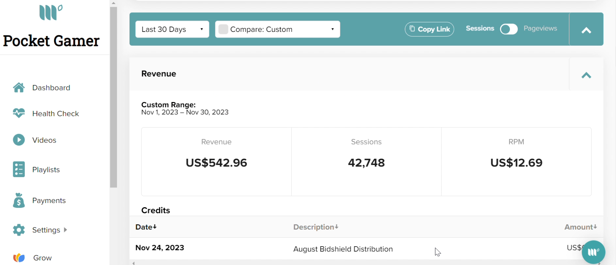
Task: Sort credits by the Date column
Action: [x=146, y=227]
